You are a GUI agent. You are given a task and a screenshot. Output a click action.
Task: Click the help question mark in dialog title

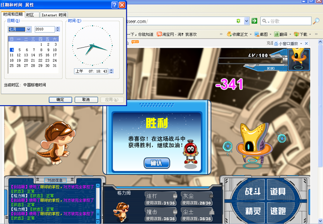point(115,5)
